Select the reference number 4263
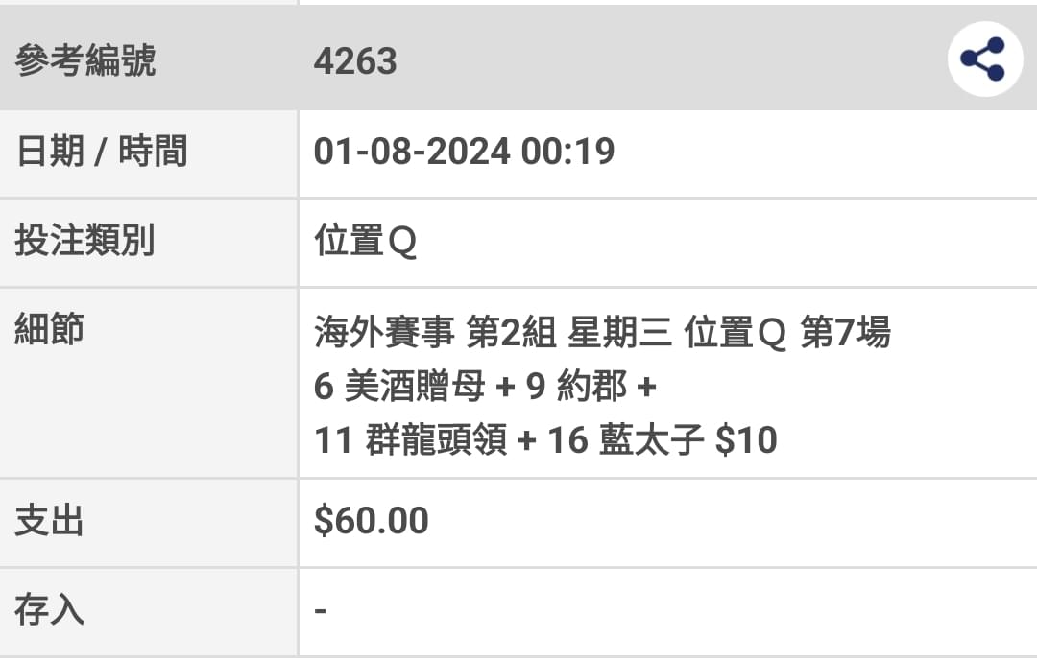This screenshot has width=1037, height=661. [355, 60]
